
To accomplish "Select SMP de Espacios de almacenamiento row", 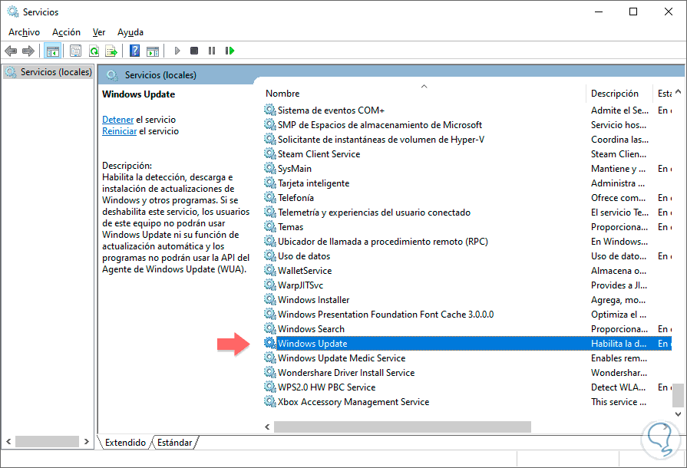I will tap(467, 125).
